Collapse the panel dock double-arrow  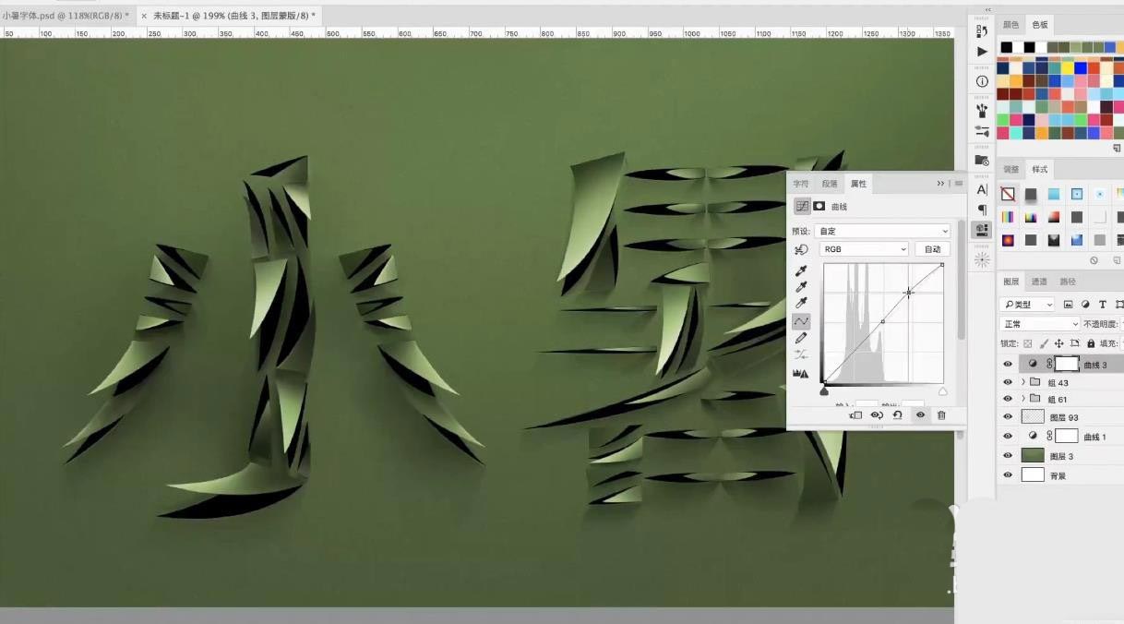tap(988, 9)
